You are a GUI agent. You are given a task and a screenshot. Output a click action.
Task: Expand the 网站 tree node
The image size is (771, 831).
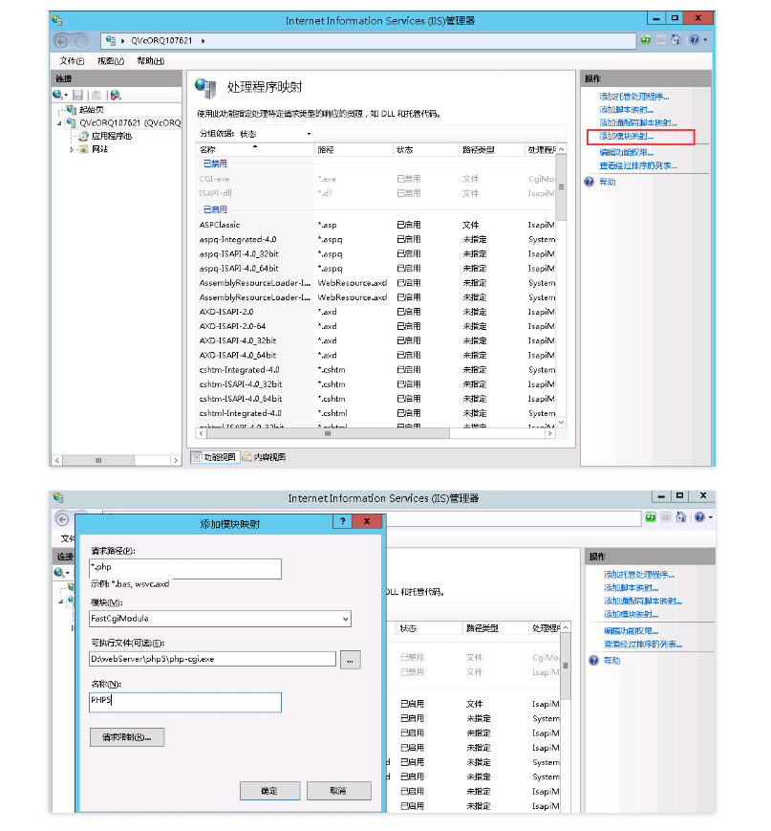tap(72, 149)
